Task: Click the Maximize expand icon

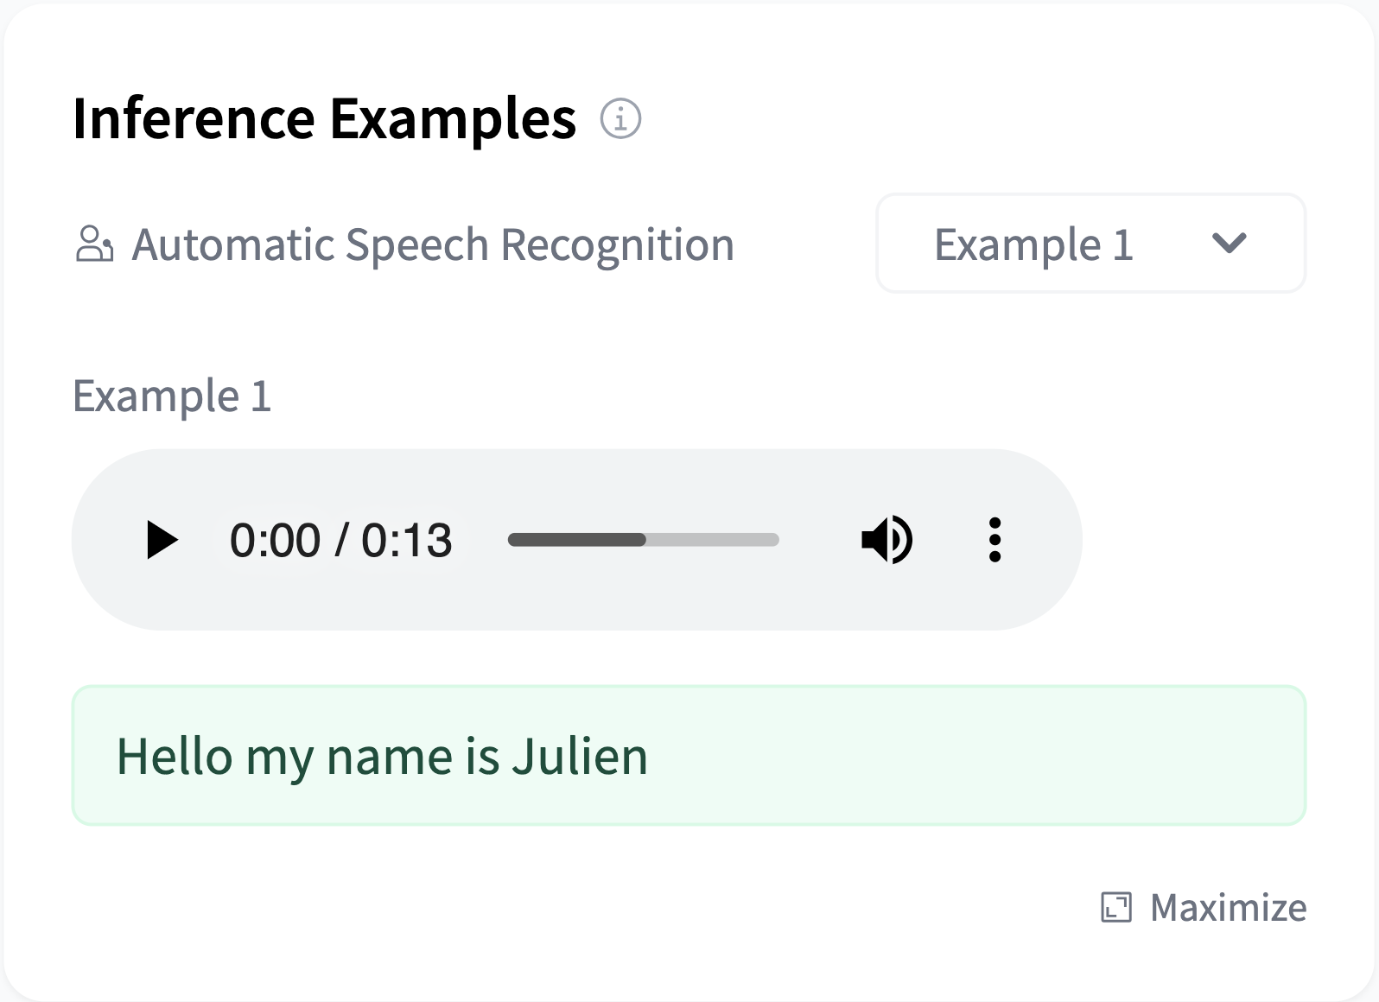Action: (x=1115, y=908)
